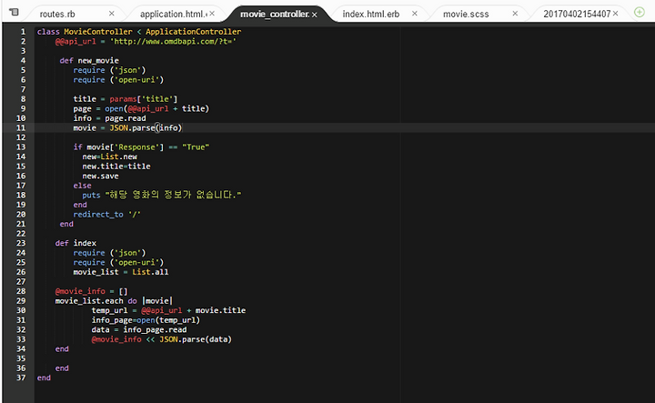Click 'def new_movie' on line 4
Image resolution: width=655 pixels, height=403 pixels.
click(89, 61)
